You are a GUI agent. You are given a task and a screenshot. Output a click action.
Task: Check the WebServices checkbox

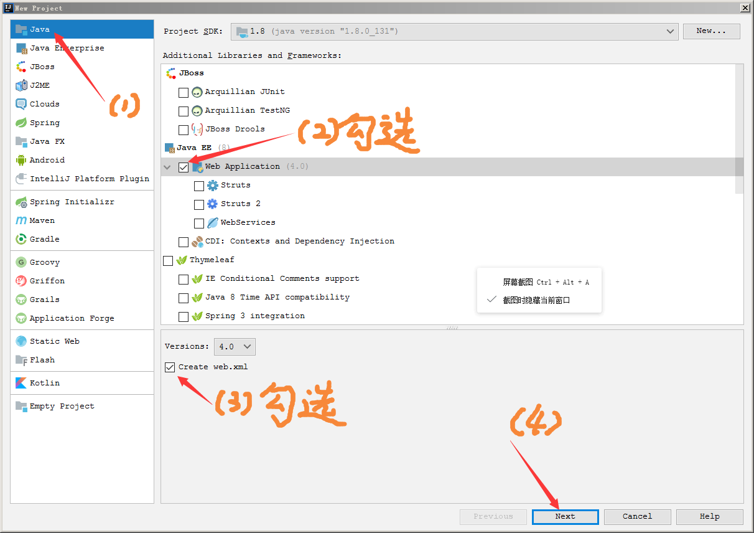199,223
